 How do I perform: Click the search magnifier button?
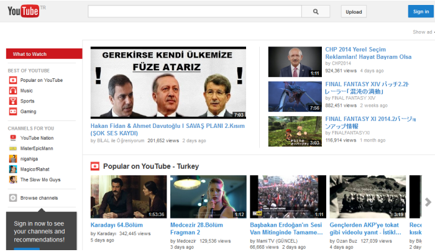[x=316, y=12]
